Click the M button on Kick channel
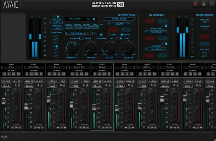 coord(13,74)
